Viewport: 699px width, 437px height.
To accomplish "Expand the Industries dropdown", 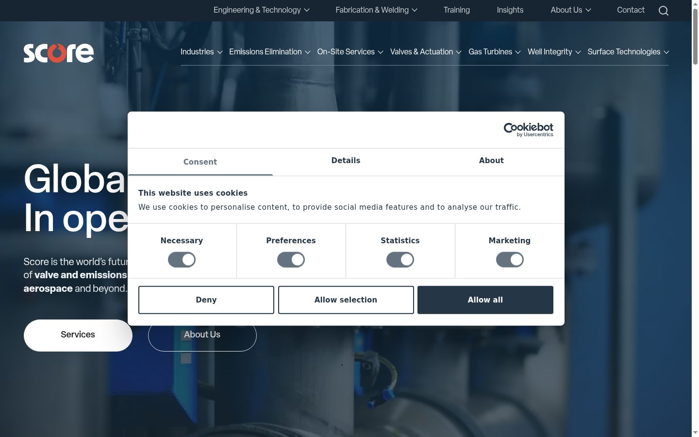I will [201, 52].
